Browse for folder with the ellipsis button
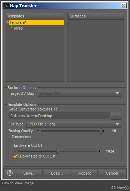The width and height of the screenshot is (130, 191). (x=116, y=116)
